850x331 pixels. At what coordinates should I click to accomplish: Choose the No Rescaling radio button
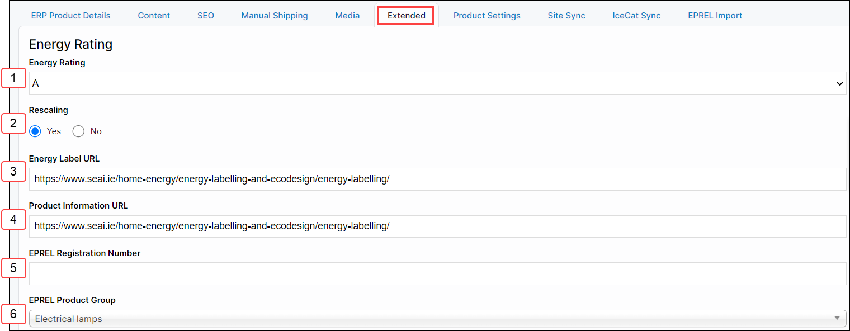click(x=78, y=131)
